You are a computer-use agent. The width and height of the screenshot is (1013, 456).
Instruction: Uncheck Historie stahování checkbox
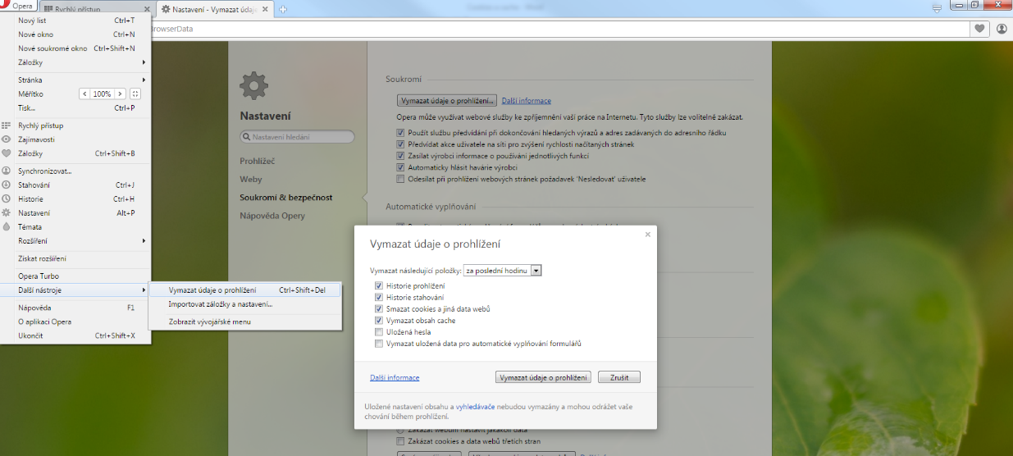pyautogui.click(x=379, y=297)
